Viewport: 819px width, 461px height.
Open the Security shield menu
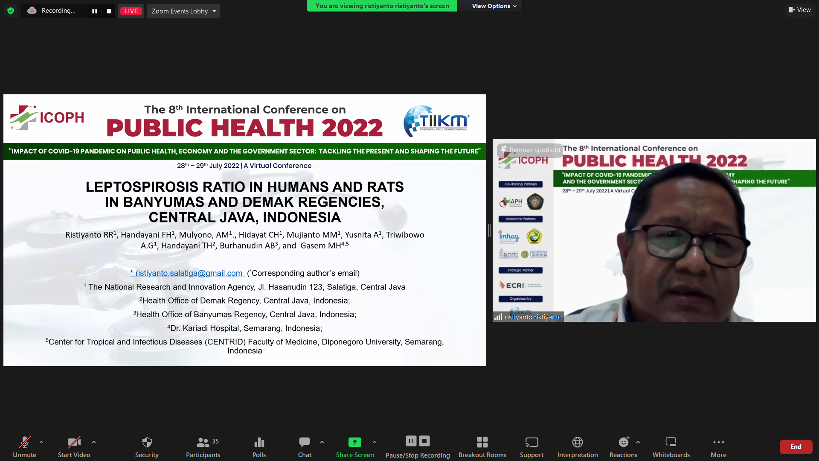coord(147,446)
